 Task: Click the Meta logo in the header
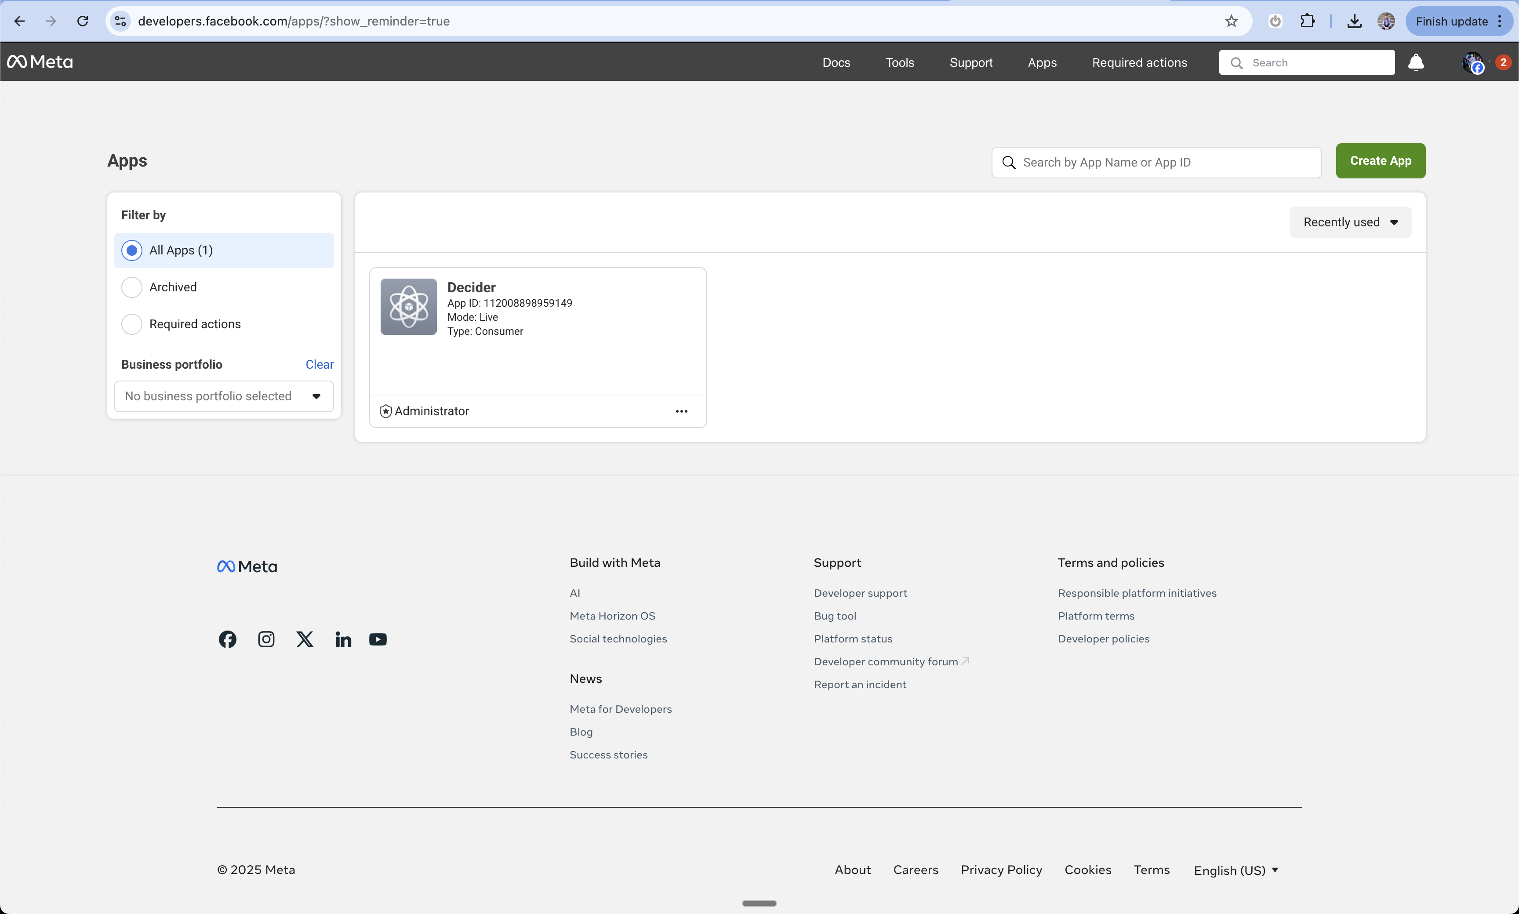tap(40, 62)
